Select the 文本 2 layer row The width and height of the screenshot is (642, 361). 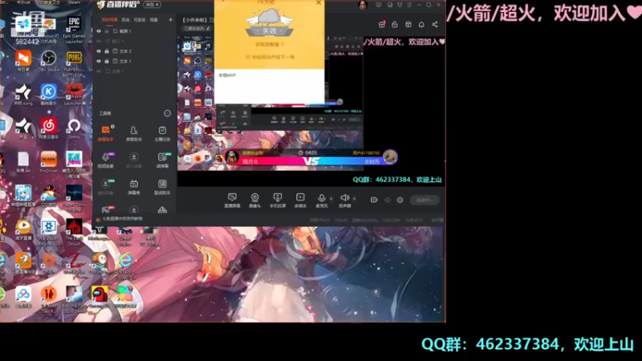click(x=136, y=51)
